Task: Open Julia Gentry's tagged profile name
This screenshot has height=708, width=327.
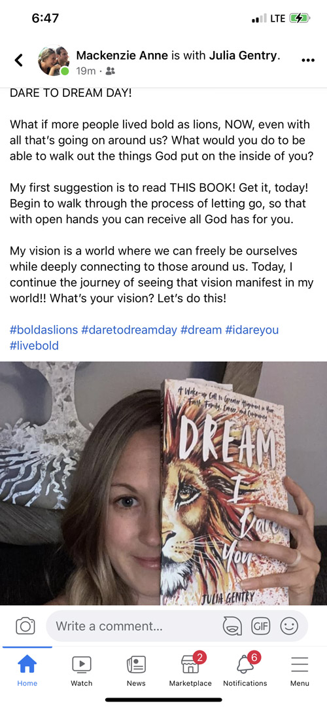Action: (x=243, y=56)
